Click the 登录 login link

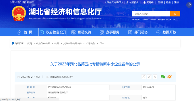tap(168, 3)
